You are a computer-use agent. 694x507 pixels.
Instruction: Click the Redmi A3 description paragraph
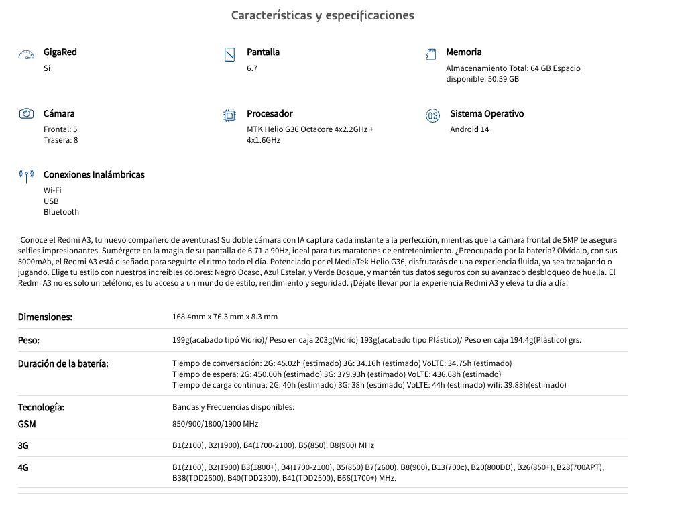(318, 262)
